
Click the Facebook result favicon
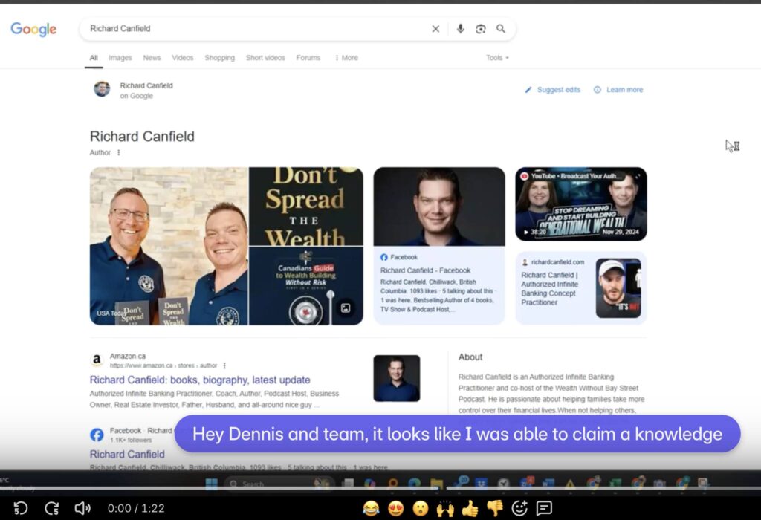97,435
